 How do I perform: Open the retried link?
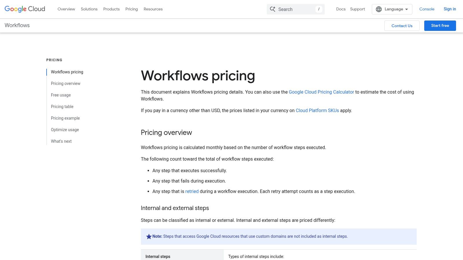click(192, 192)
